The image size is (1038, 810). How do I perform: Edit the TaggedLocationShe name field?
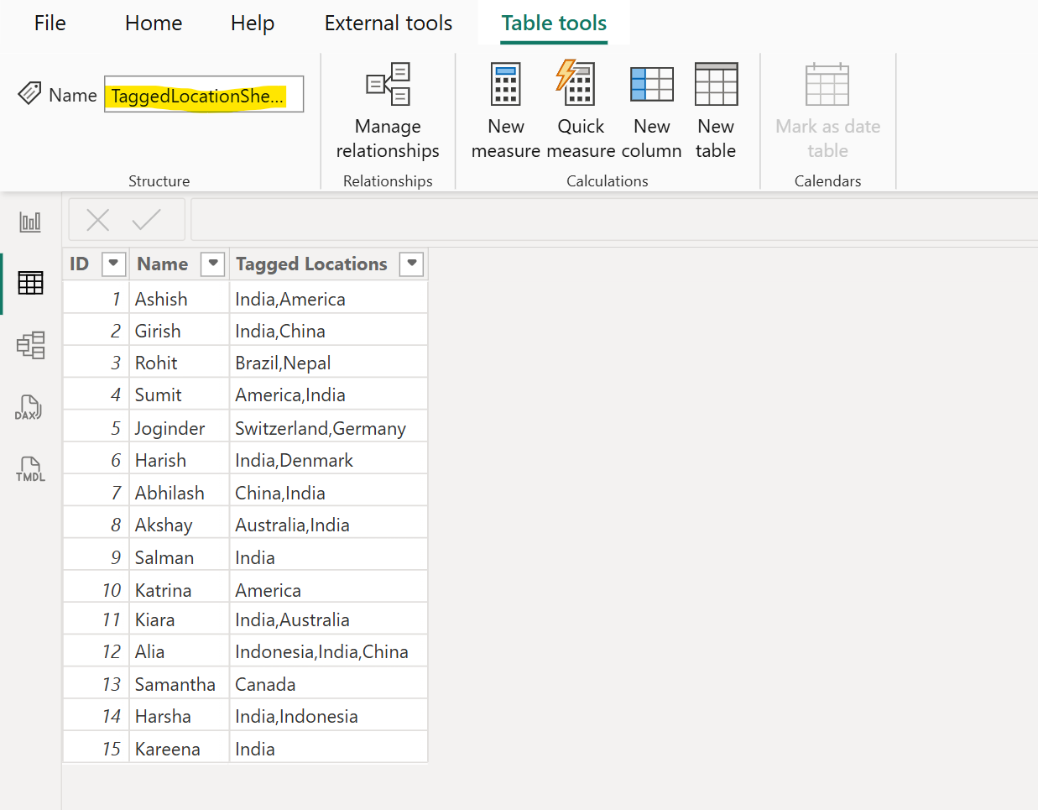click(x=203, y=94)
